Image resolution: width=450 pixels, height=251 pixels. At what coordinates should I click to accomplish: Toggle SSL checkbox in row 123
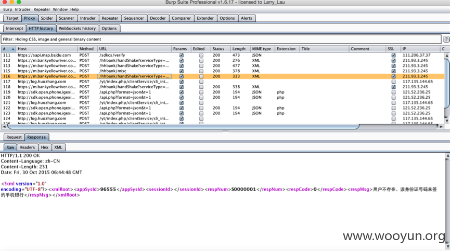393,113
